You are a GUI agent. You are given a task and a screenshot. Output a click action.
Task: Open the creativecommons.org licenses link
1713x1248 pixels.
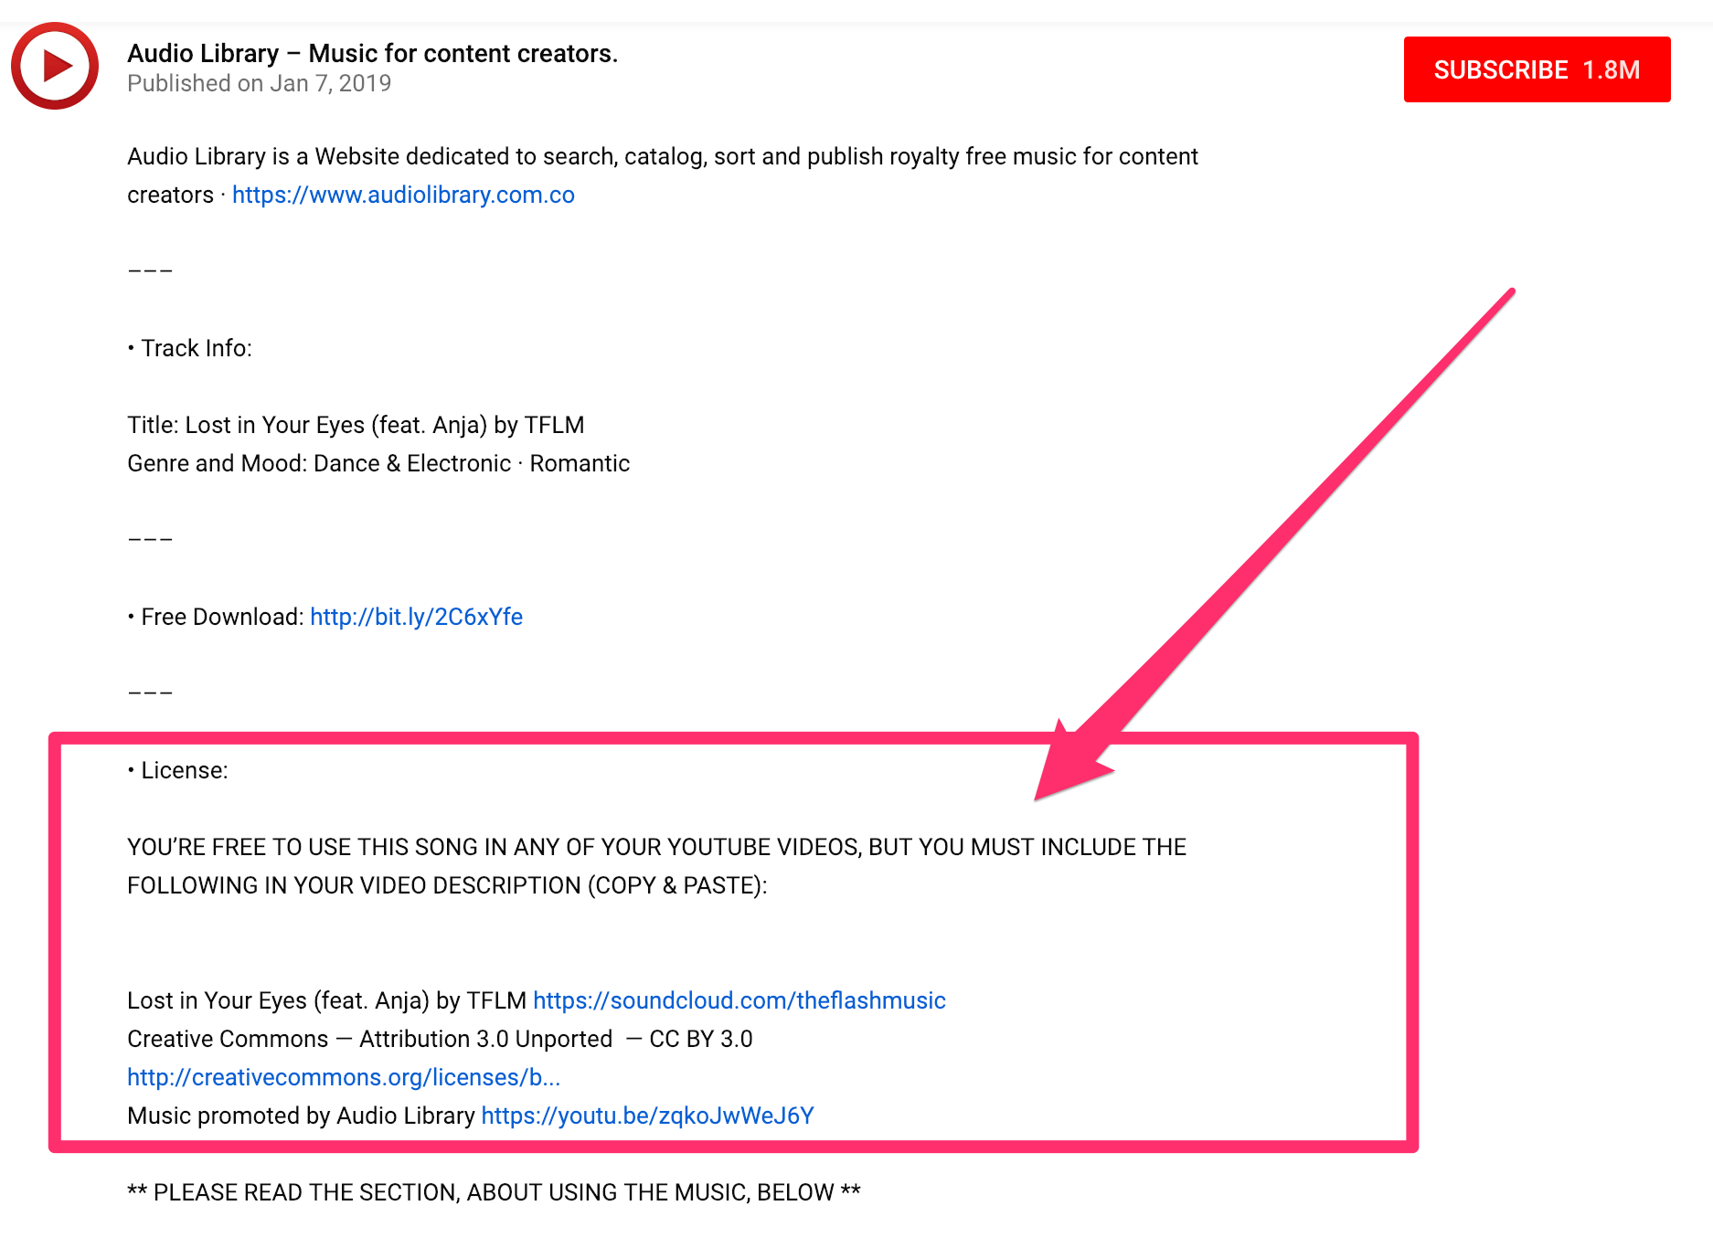click(x=344, y=1077)
